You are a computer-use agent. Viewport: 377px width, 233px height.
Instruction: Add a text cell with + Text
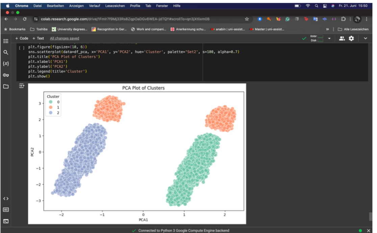click(x=38, y=38)
